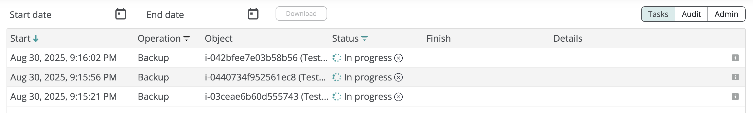Show info for the 9:15:21 PM backup
Image resolution: width=753 pixels, height=113 pixels.
coord(735,96)
